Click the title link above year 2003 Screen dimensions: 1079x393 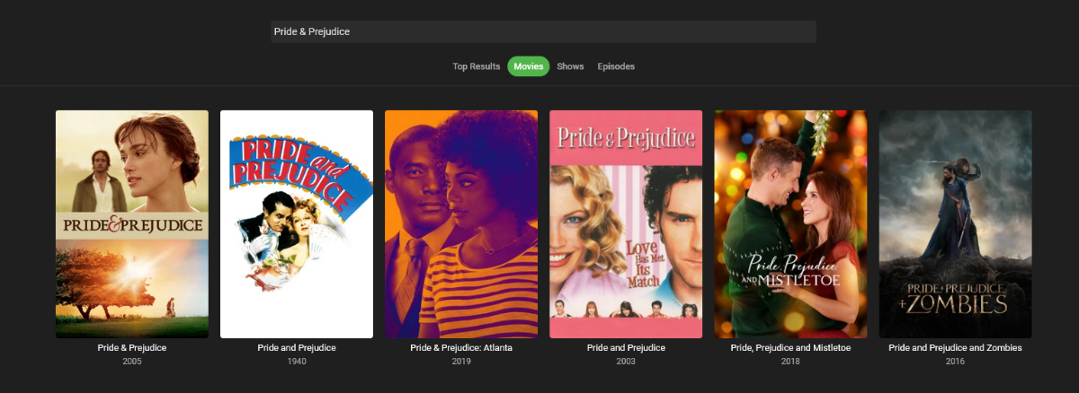pos(626,348)
